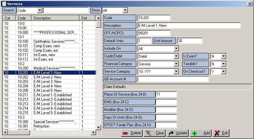This screenshot has height=139, width=254.
Task: Click the Exit button with red X
Action: [x=221, y=133]
